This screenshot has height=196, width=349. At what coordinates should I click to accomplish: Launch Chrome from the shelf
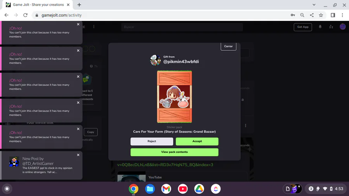tap(133, 189)
